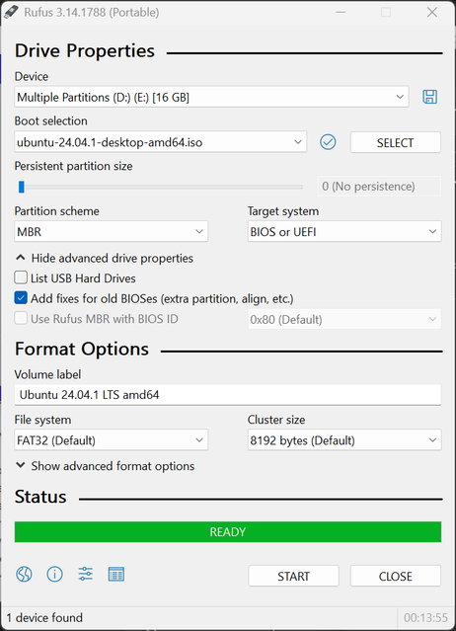Open the File system FAT32 dropdown
The image size is (456, 631).
[x=111, y=439]
